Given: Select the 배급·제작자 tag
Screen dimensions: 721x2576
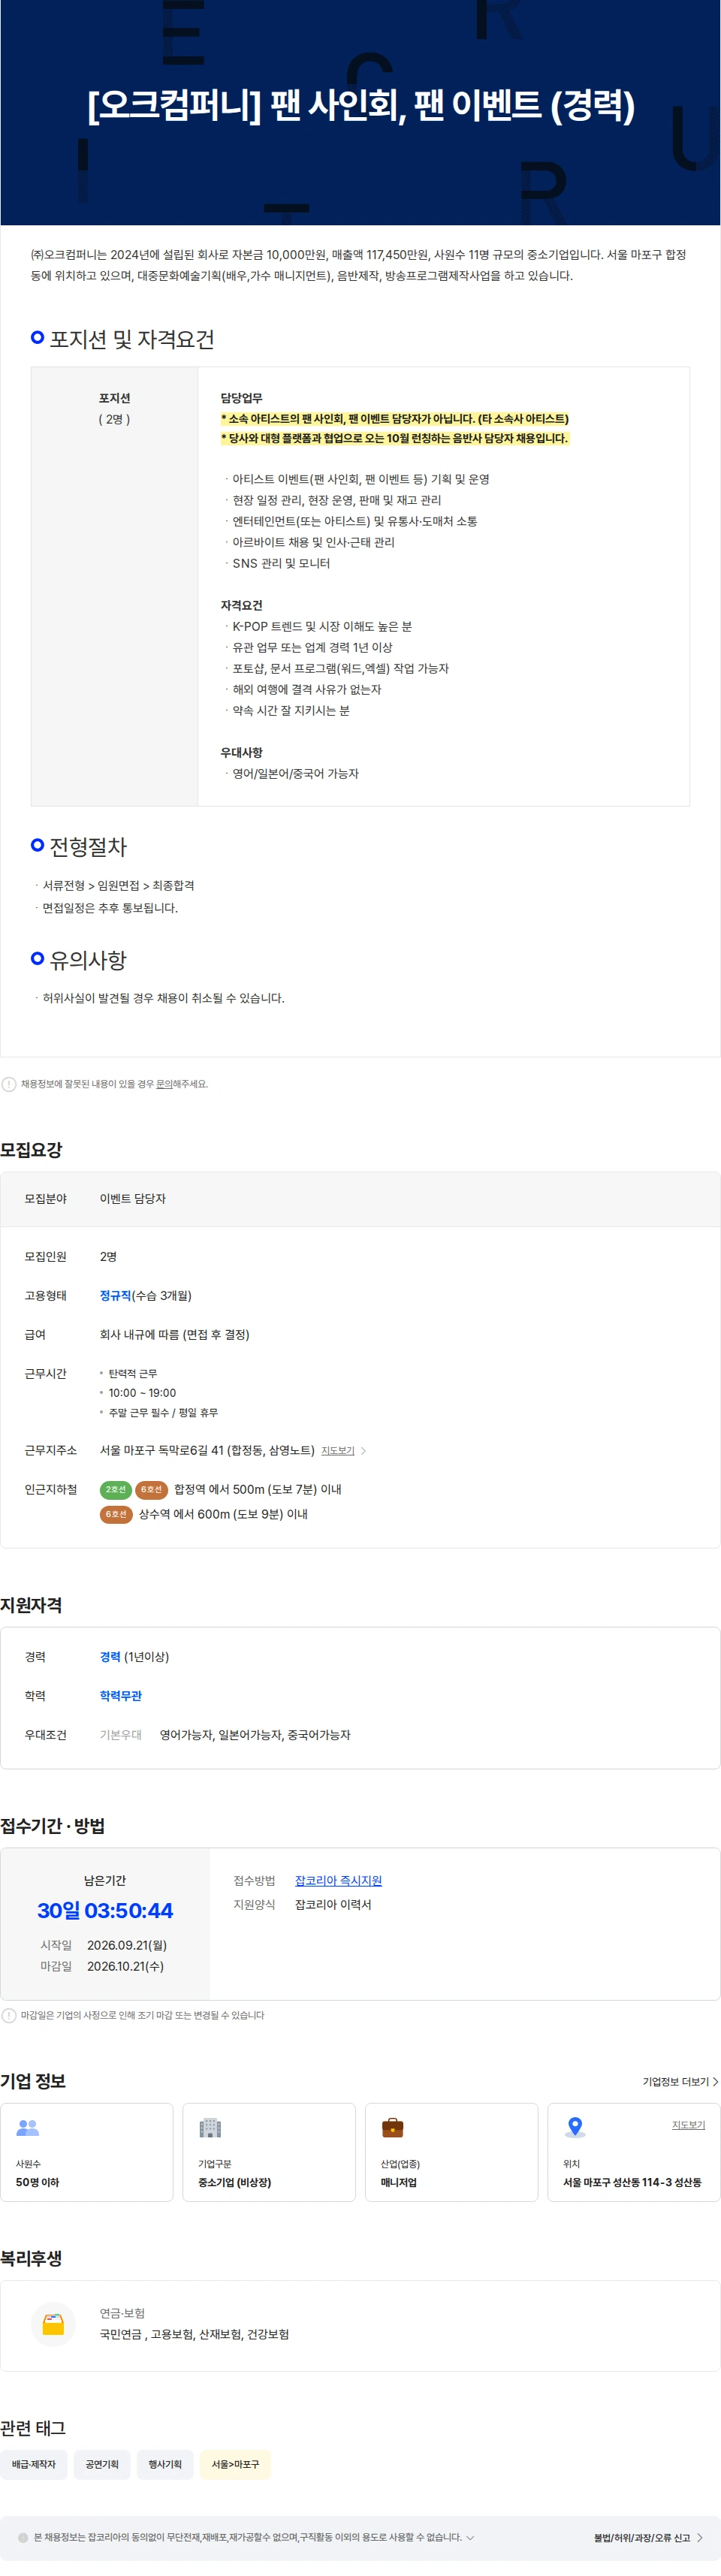Looking at the screenshot, I should coord(34,2465).
